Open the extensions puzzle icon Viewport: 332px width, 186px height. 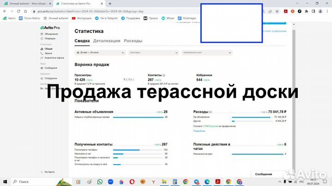pos(306,11)
